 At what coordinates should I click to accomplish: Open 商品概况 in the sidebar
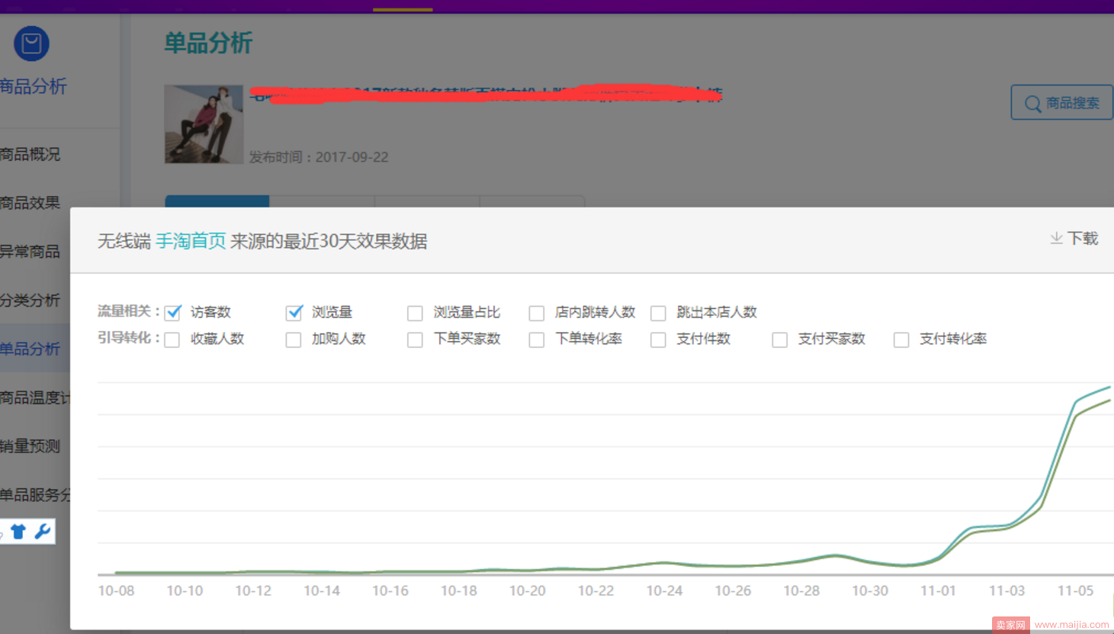30,154
